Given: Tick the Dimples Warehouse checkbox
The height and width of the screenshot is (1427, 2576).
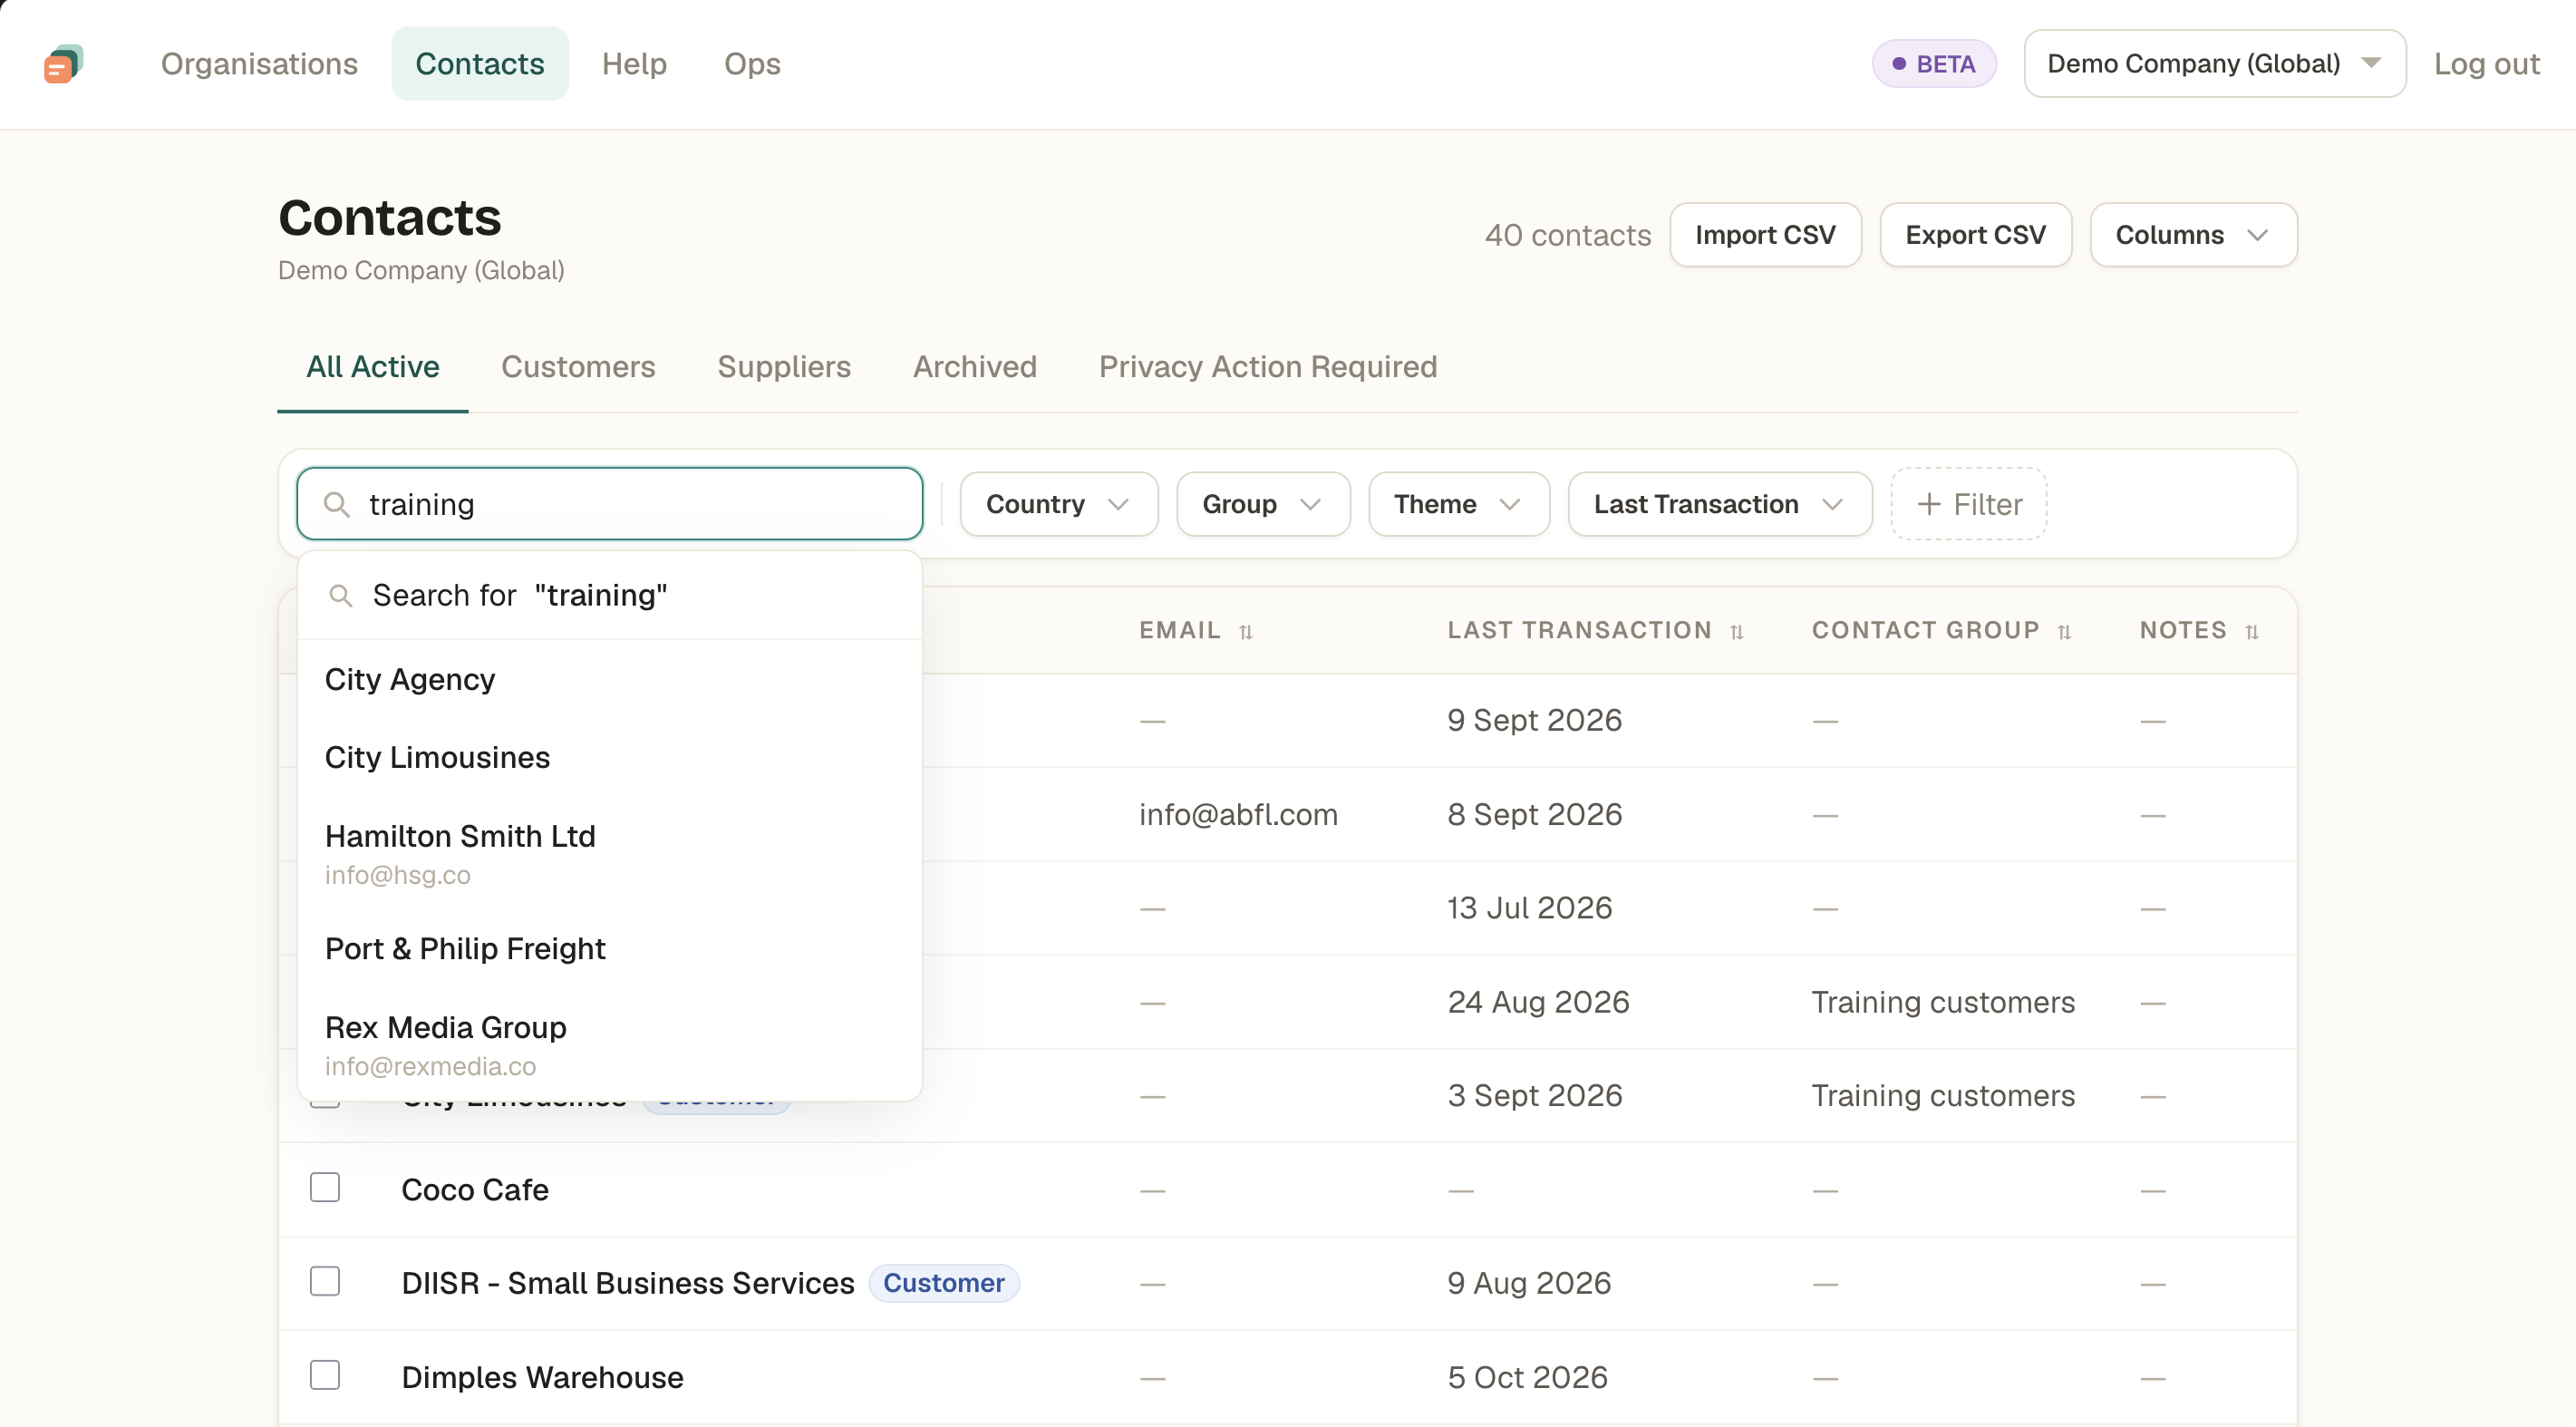Looking at the screenshot, I should pos(325,1375).
